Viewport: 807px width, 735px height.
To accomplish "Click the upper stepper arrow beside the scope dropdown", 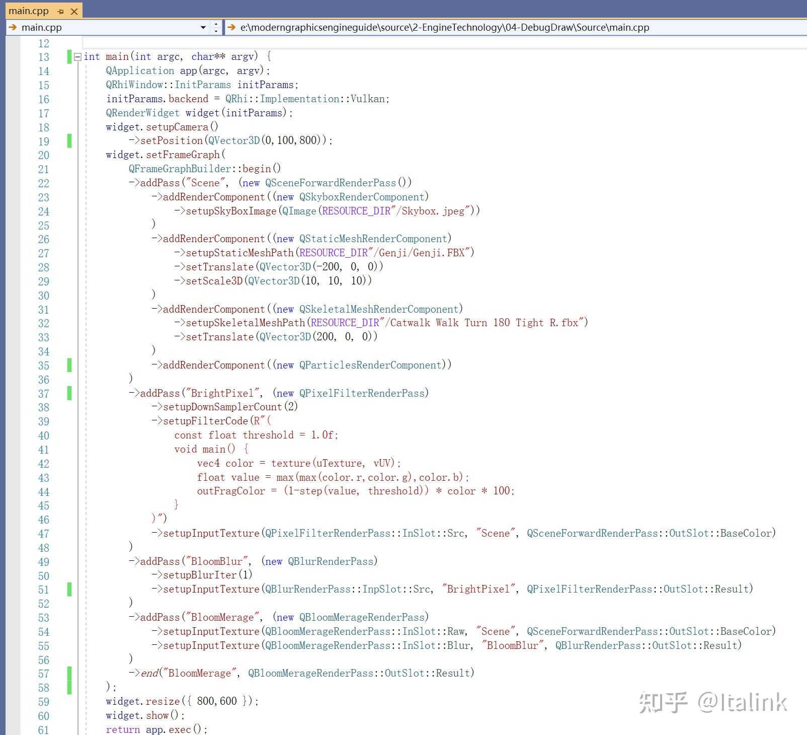I will [x=216, y=24].
